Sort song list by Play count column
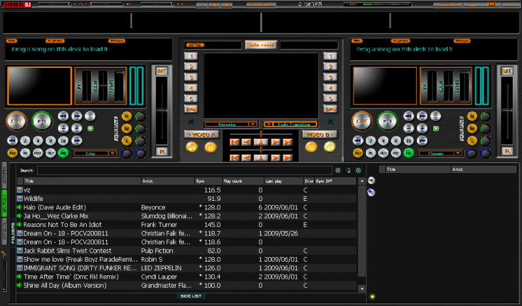Image resolution: width=522 pixels, height=306 pixels. coord(243,181)
